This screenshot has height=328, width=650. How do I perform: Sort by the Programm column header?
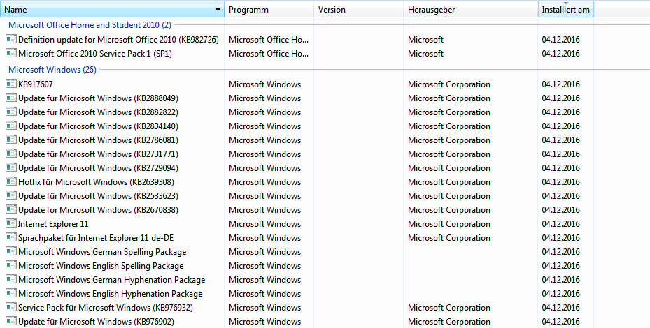pos(269,10)
